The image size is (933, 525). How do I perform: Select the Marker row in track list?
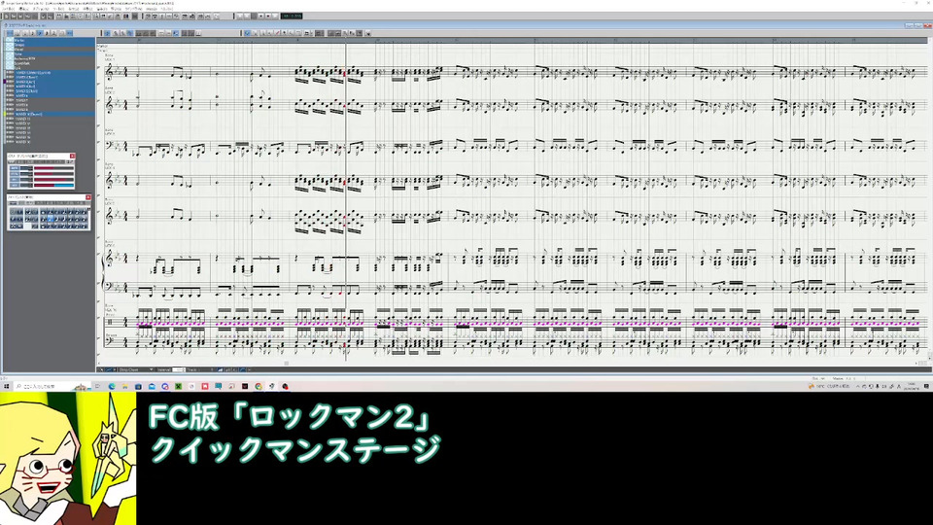[51, 40]
